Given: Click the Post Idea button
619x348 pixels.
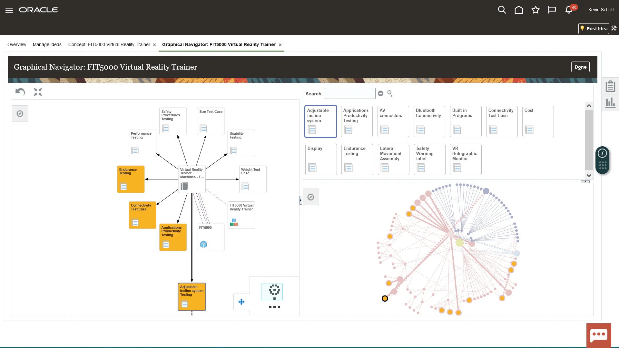Looking at the screenshot, I should click(594, 29).
